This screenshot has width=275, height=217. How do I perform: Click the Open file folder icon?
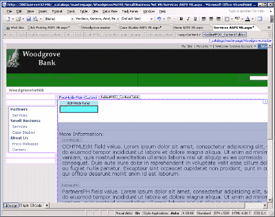(18, 19)
